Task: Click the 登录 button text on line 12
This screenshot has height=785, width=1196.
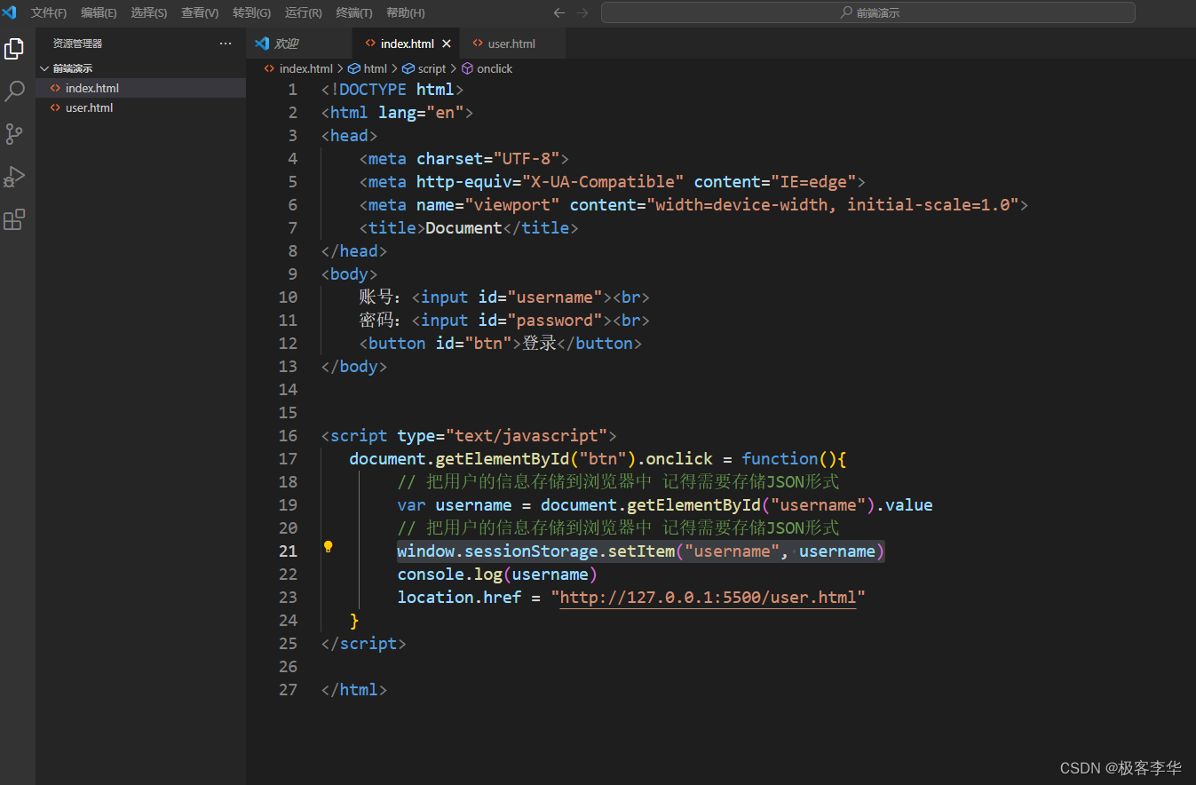Action: [x=539, y=343]
